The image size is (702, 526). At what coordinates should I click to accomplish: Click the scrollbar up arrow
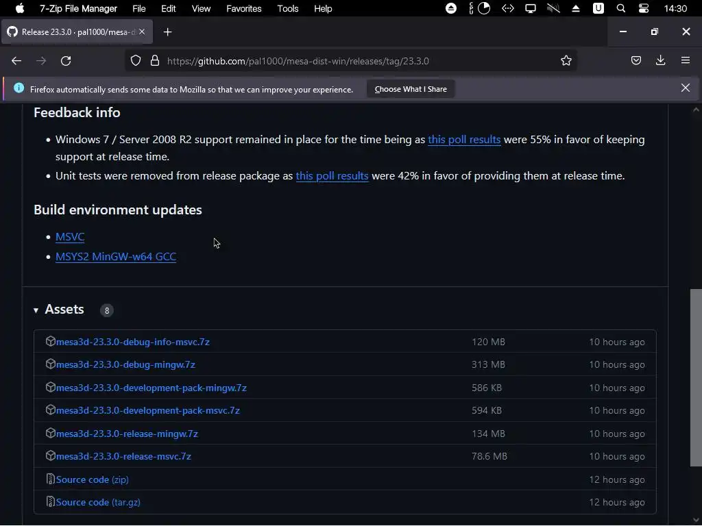696,110
